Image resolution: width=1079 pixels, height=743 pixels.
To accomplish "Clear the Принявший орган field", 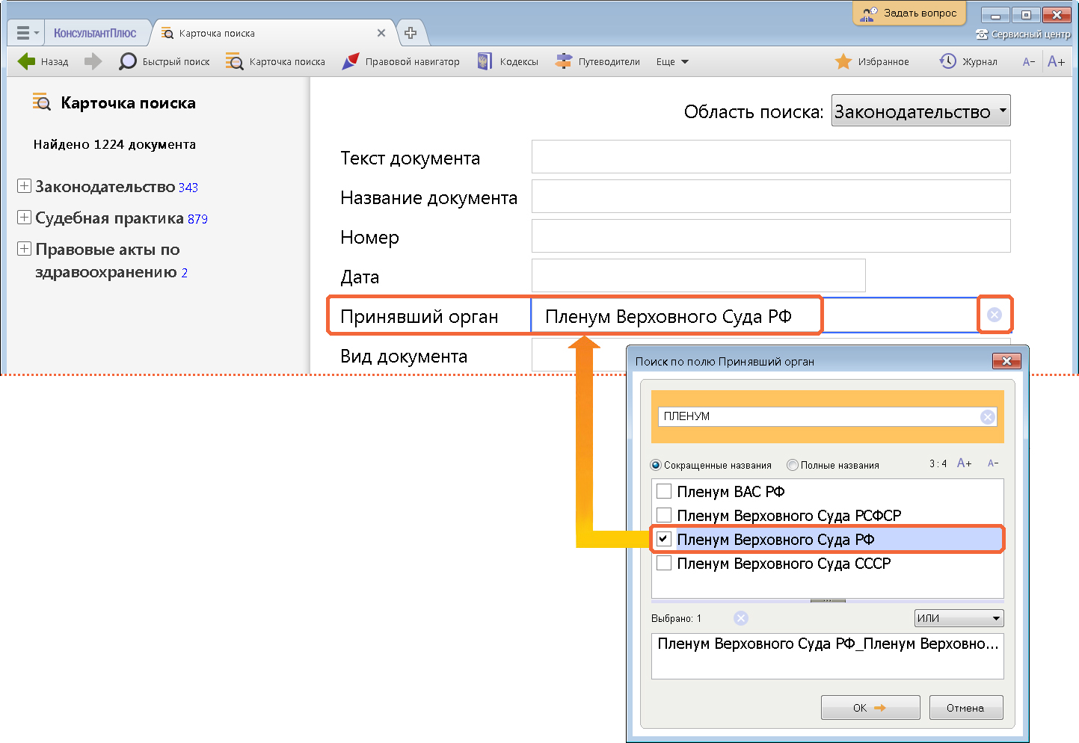I will coord(995,315).
